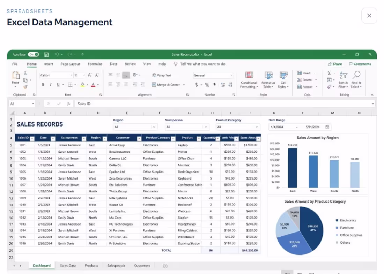The image size is (384, 274).
Task: Click the Copy icon
Action: (x=25, y=80)
